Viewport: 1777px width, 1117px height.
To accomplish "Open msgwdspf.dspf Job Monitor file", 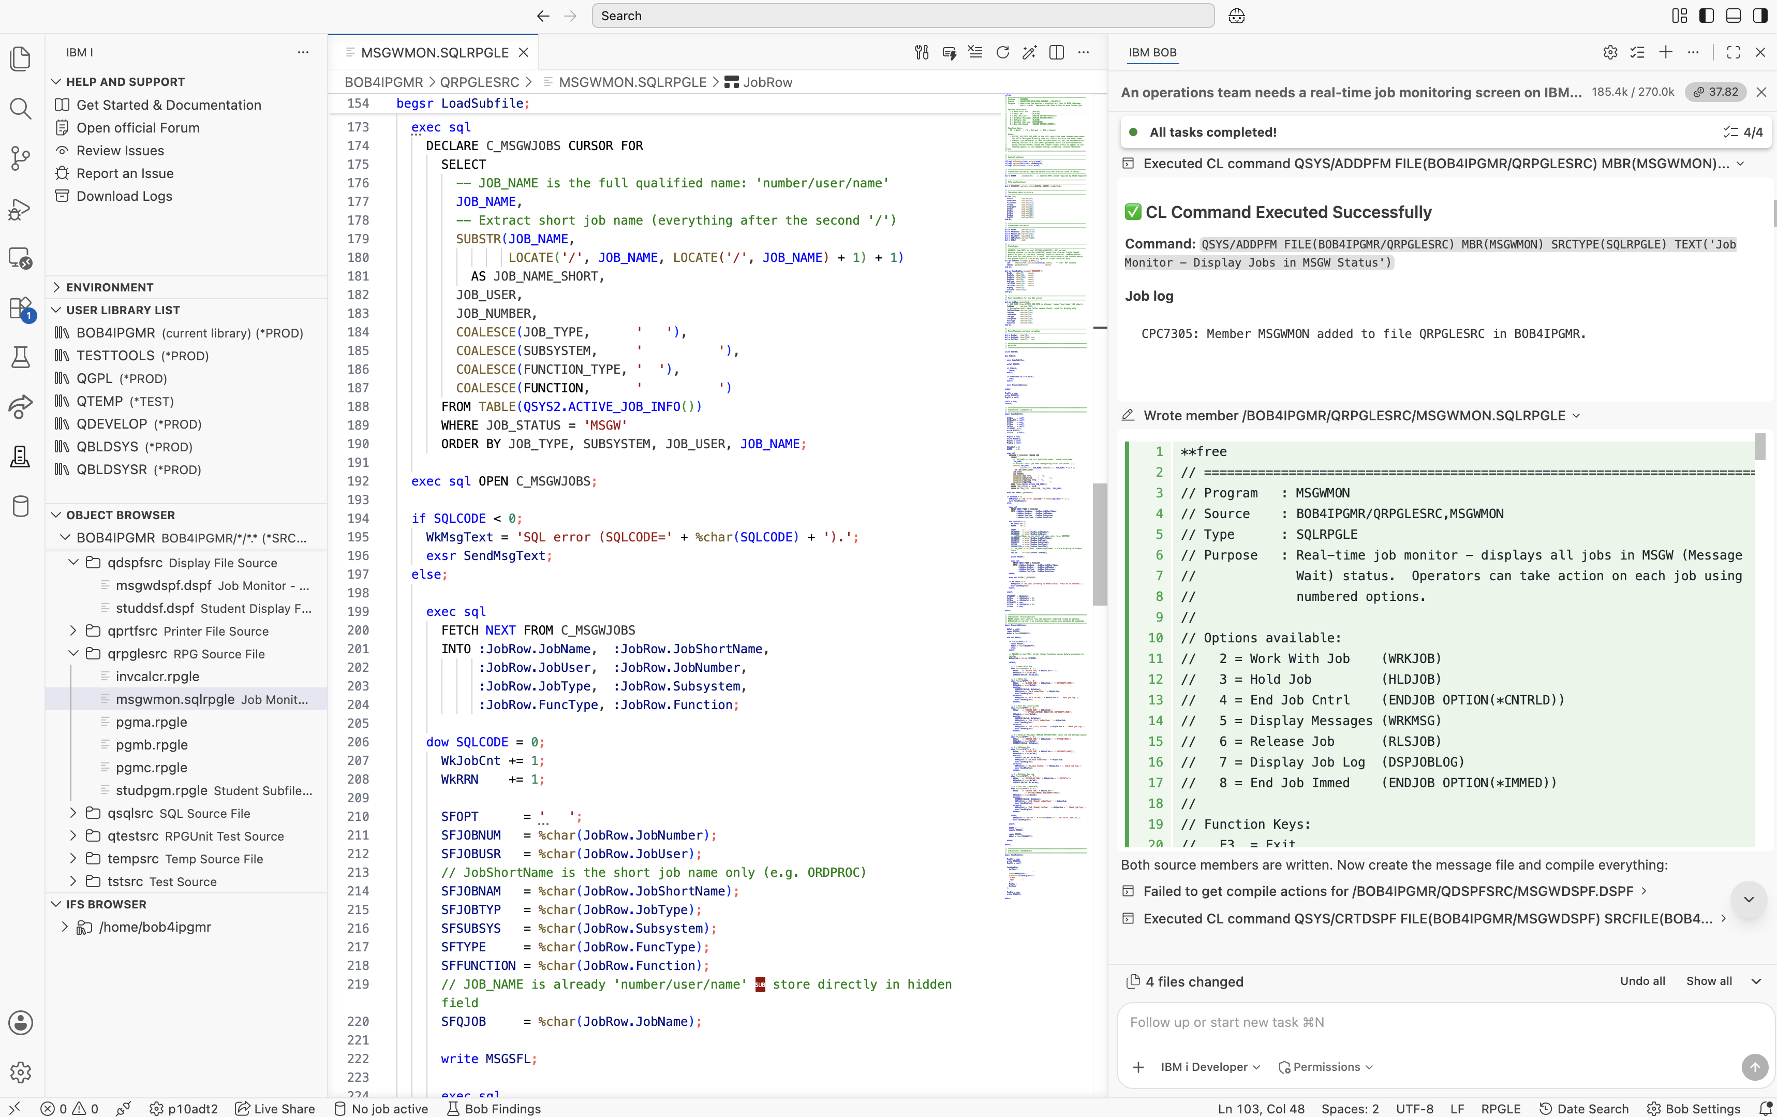I will coord(212,585).
